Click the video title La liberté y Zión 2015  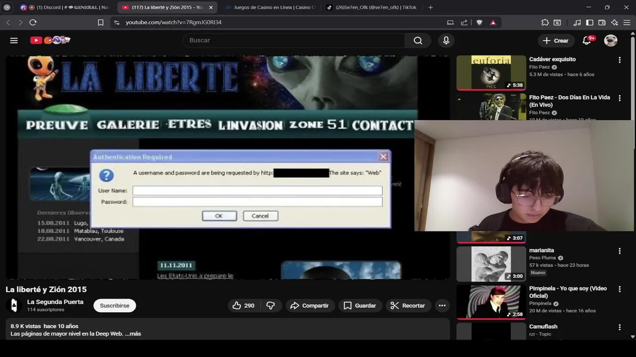(46, 290)
